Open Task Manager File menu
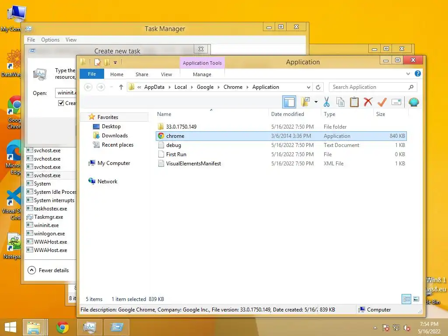 pyautogui.click(x=31, y=40)
